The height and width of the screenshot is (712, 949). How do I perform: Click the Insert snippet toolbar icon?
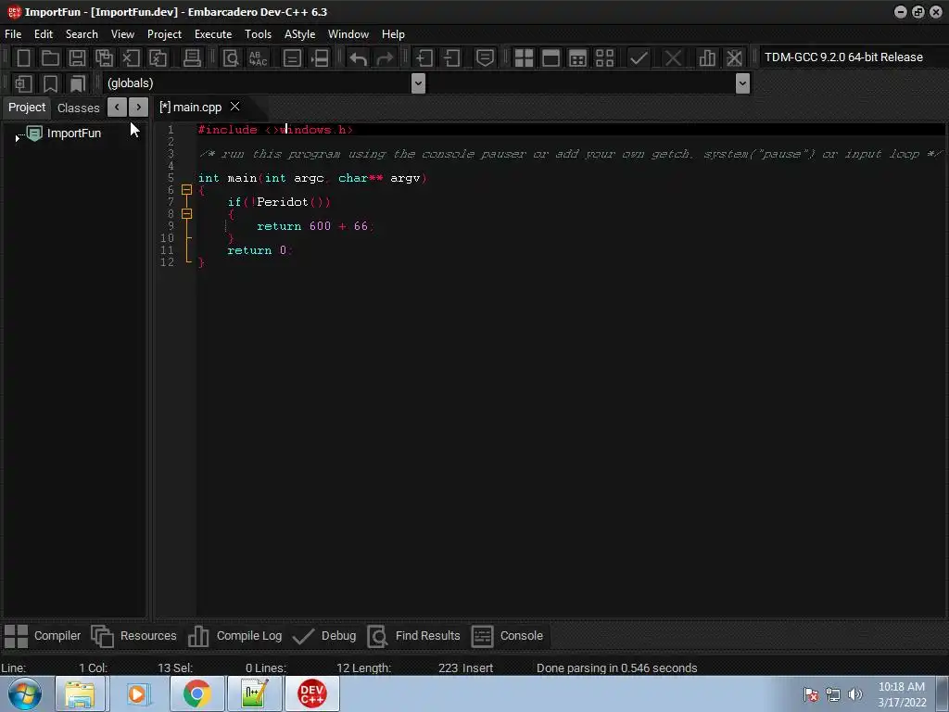click(x=23, y=83)
